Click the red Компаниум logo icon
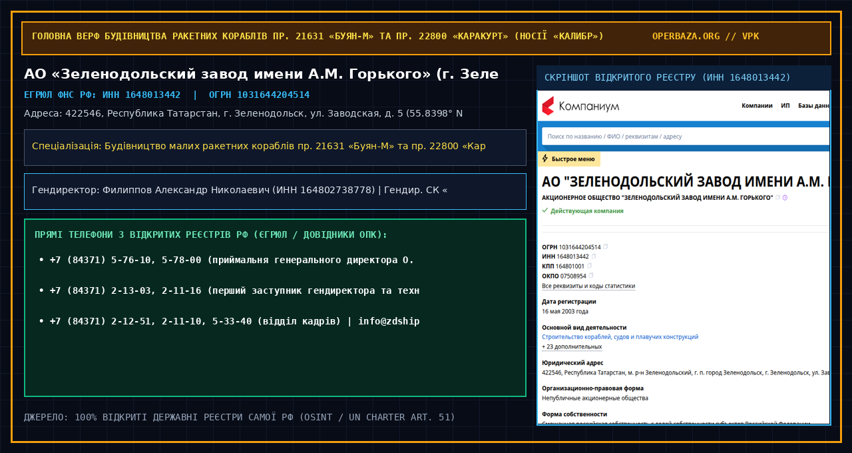This screenshot has width=852, height=453. pos(548,105)
